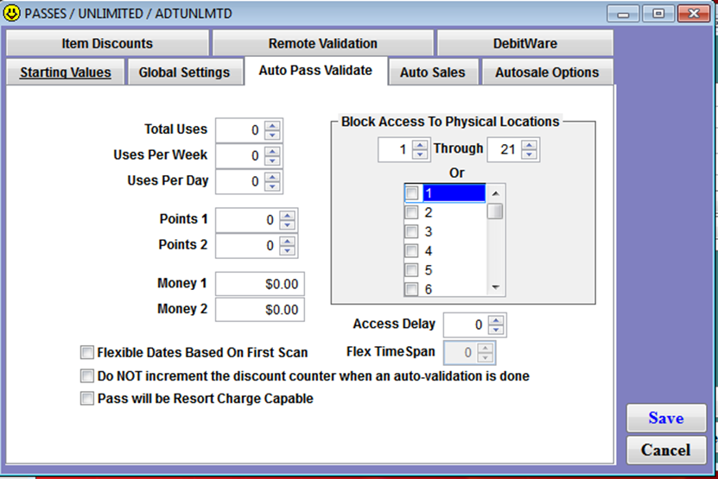Lower the block access start value
718x479 pixels.
(x=420, y=154)
